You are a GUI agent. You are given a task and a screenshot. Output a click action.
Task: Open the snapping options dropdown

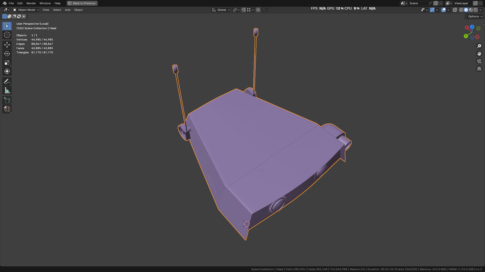click(250, 10)
